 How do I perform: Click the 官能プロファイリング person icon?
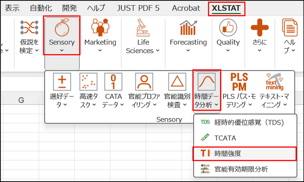pos(144,82)
